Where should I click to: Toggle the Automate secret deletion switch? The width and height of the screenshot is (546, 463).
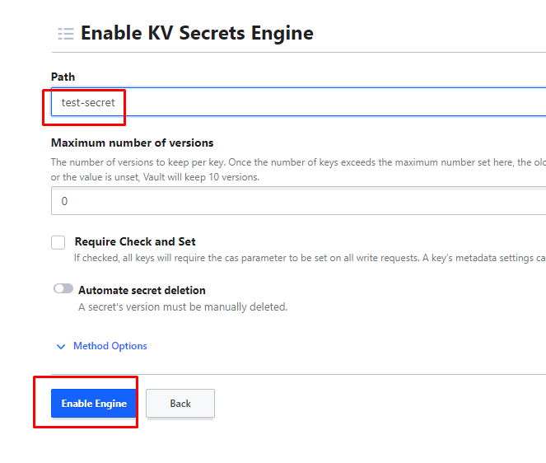pos(63,289)
